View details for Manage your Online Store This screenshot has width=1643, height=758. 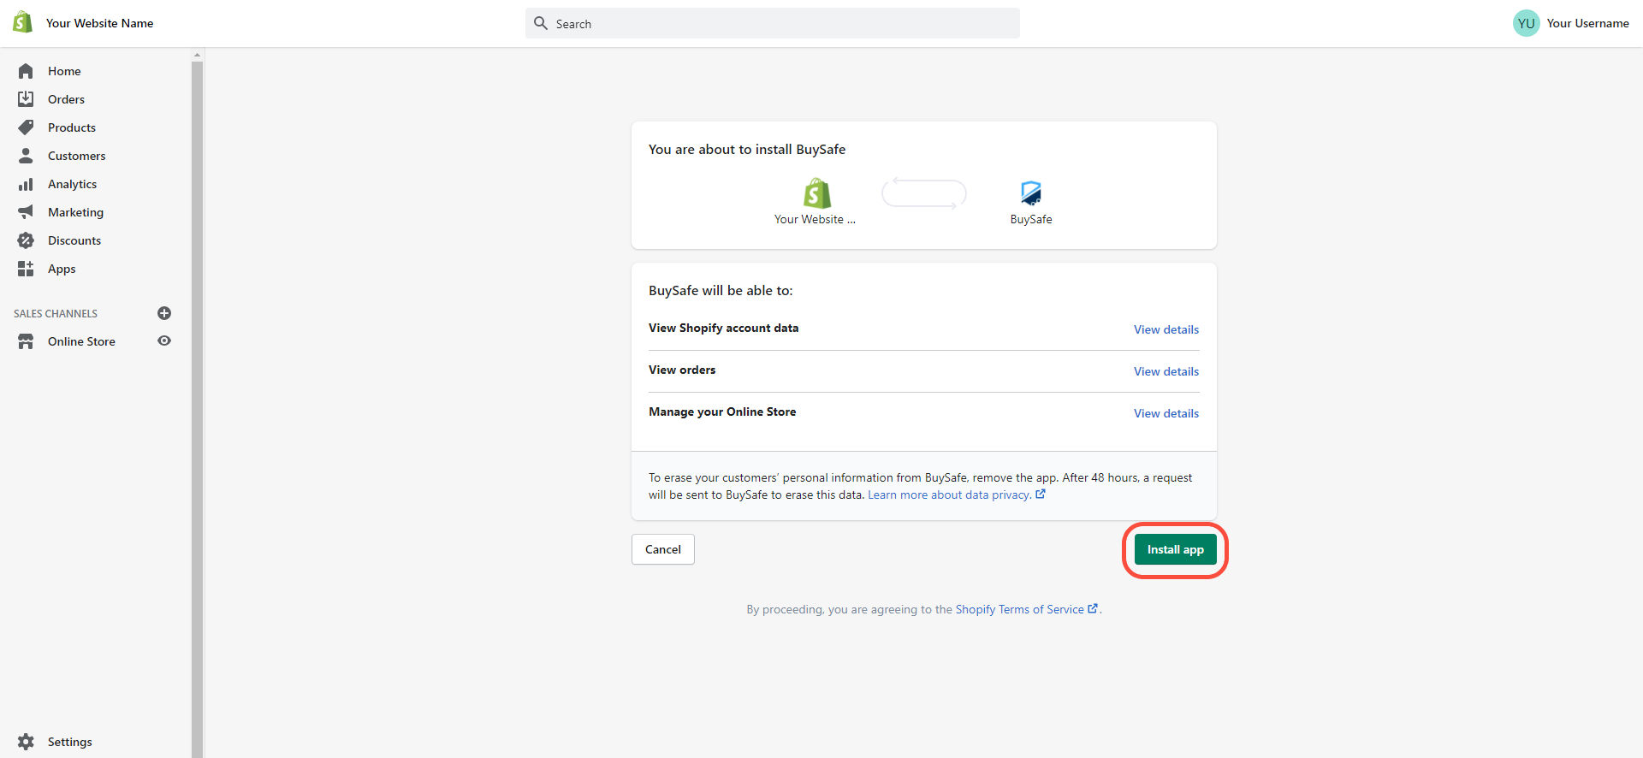(x=1166, y=413)
